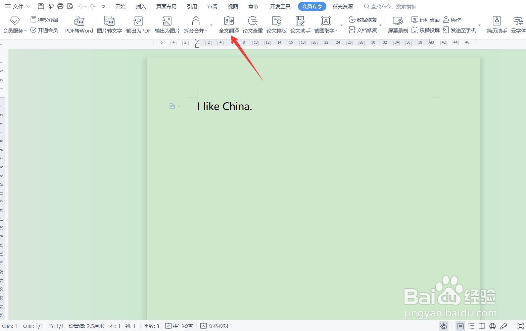Click the Export to PDF quick access icon

click(x=51, y=6)
